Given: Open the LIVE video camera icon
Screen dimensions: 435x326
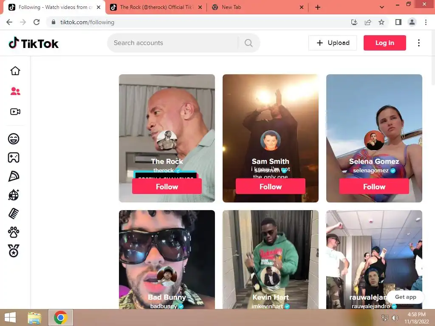Looking at the screenshot, I should pos(15,112).
